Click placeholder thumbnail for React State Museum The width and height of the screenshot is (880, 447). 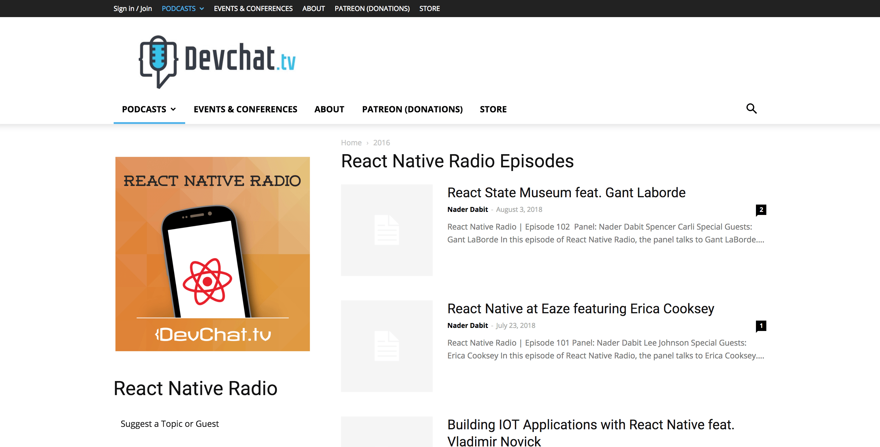[x=387, y=230]
